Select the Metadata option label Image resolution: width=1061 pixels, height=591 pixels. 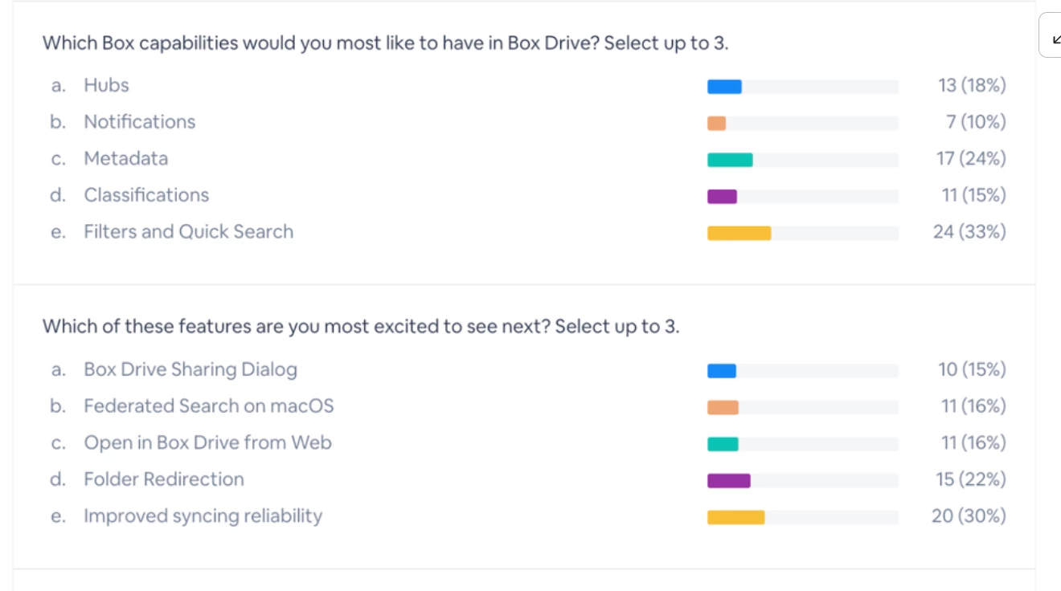pyautogui.click(x=125, y=158)
